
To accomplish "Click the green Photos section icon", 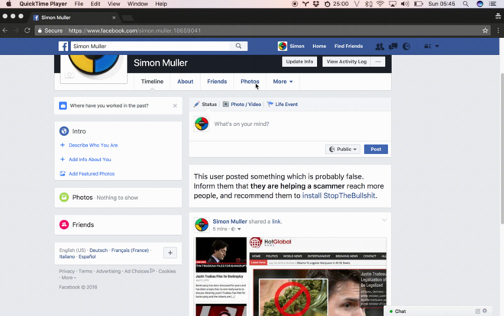I will click(x=64, y=197).
